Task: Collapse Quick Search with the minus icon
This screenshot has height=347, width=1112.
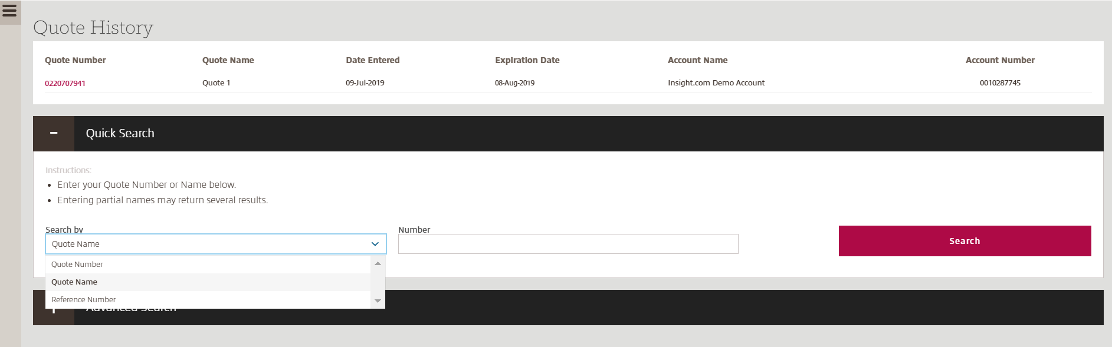Action: pyautogui.click(x=54, y=133)
